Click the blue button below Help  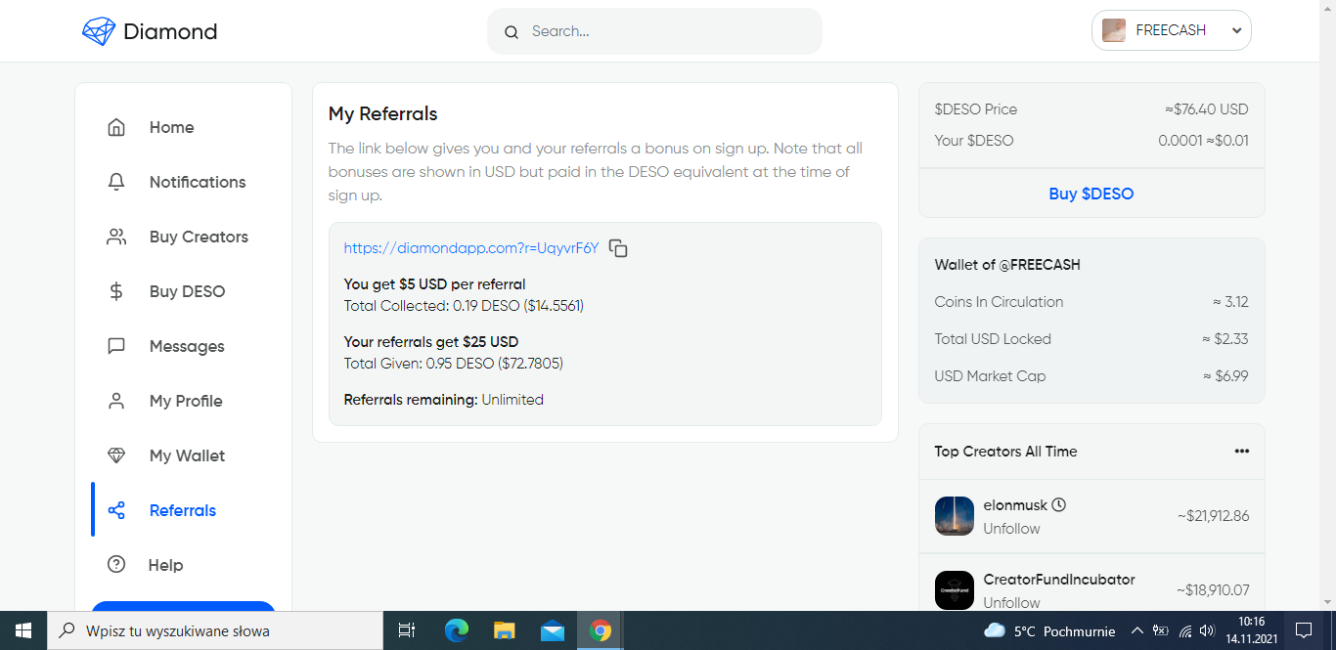183,606
